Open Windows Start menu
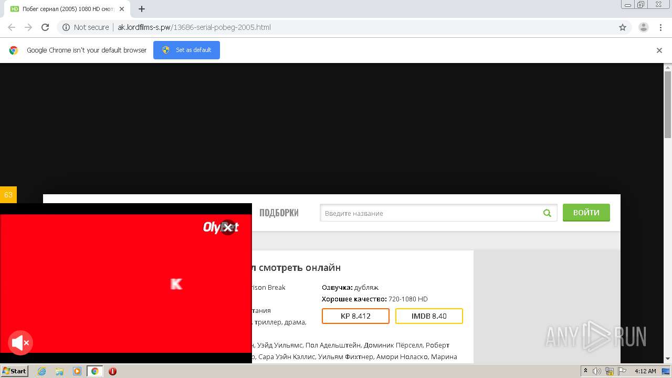This screenshot has height=378, width=672. (15, 371)
